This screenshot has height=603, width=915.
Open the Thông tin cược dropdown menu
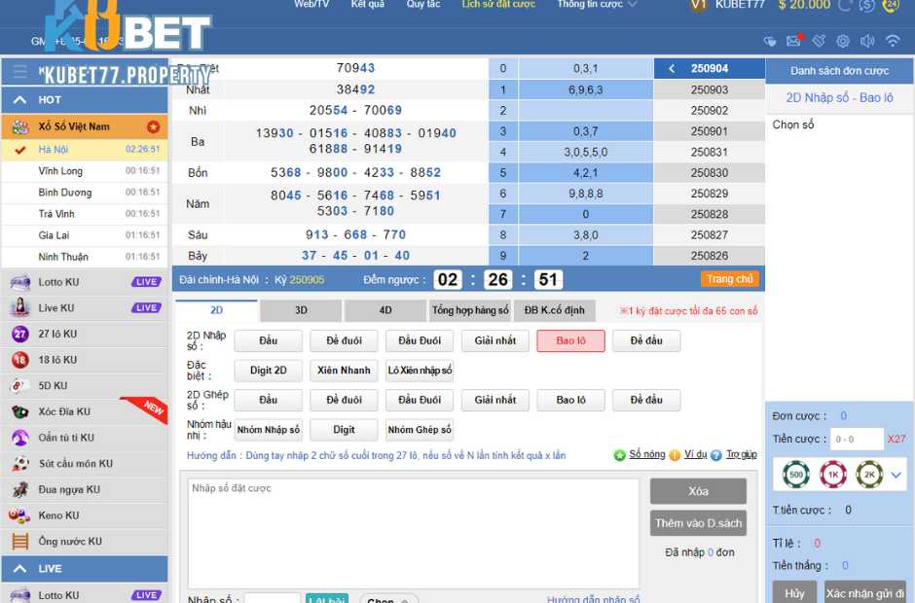tap(597, 4)
